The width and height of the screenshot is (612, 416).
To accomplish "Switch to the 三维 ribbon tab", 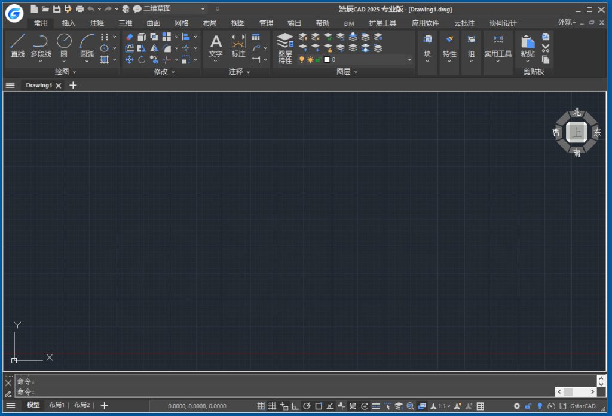I will (125, 23).
